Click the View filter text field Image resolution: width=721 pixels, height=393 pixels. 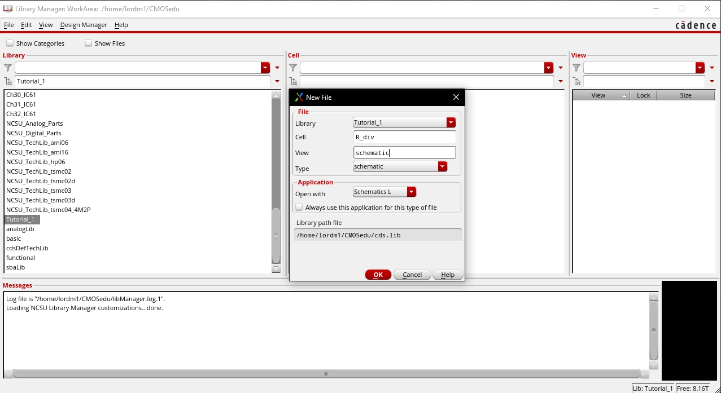coord(639,68)
